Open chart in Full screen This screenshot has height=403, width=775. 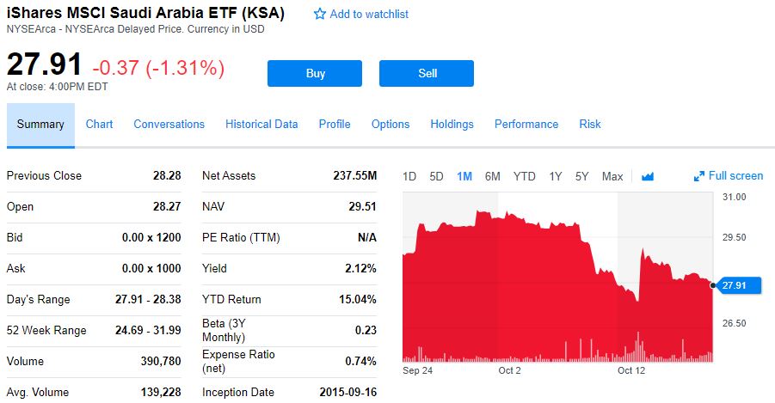pos(729,176)
